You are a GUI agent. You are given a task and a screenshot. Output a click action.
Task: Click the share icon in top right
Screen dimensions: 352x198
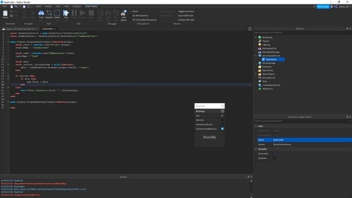[335, 7]
